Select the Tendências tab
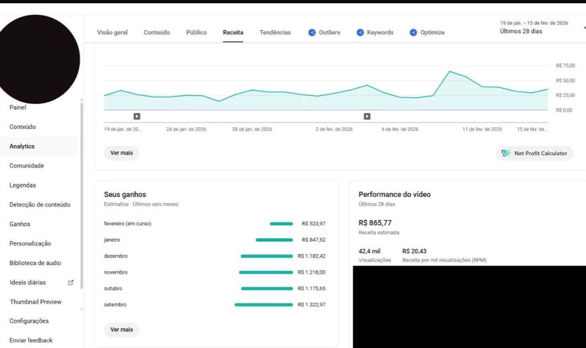This screenshot has width=586, height=348. point(275,33)
